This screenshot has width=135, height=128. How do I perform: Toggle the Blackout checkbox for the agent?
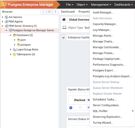tap(80, 108)
